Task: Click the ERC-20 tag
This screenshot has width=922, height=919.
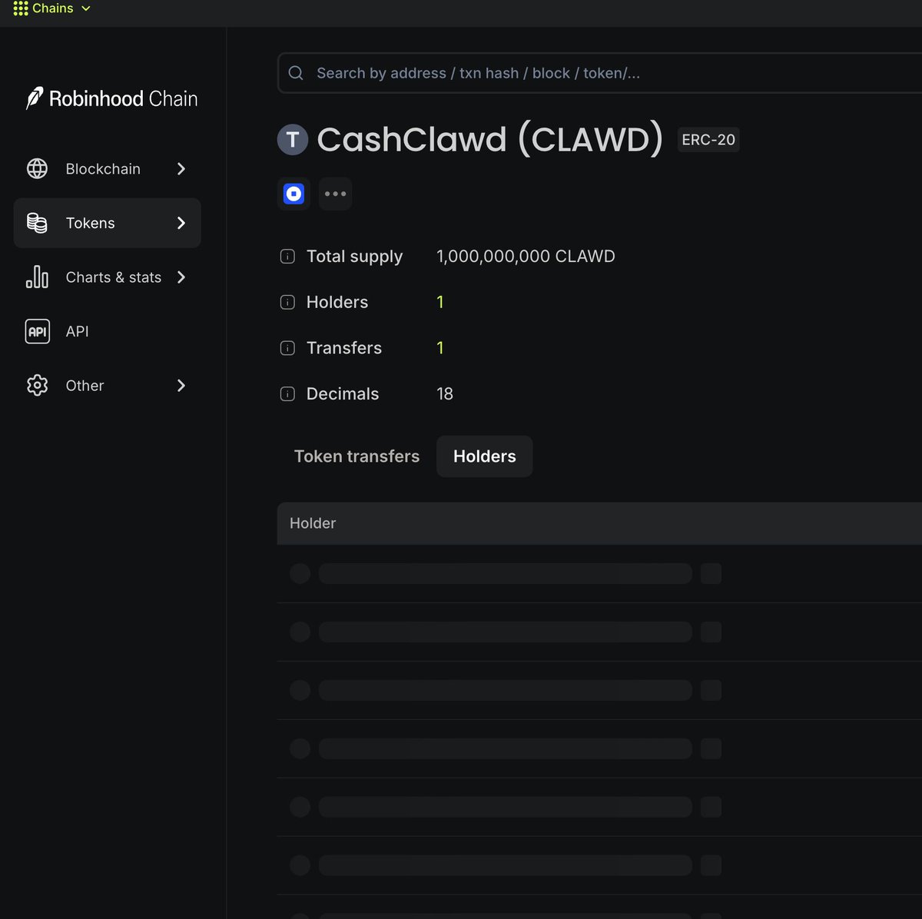Action: pos(708,140)
